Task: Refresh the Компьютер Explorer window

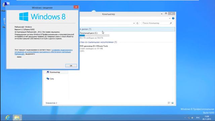Action: [x=137, y=23]
